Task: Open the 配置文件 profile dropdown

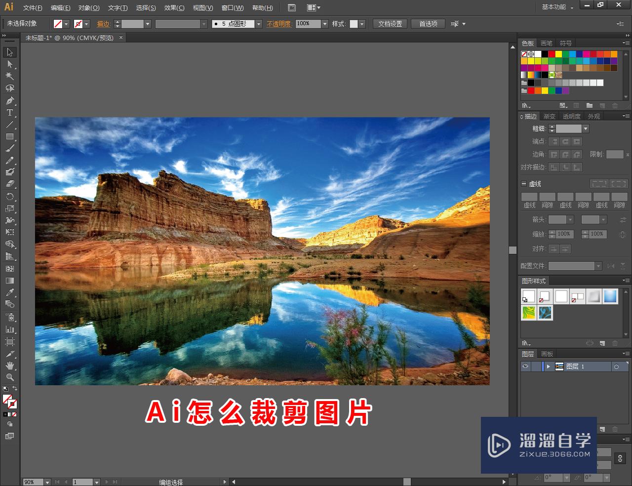Action: point(598,266)
